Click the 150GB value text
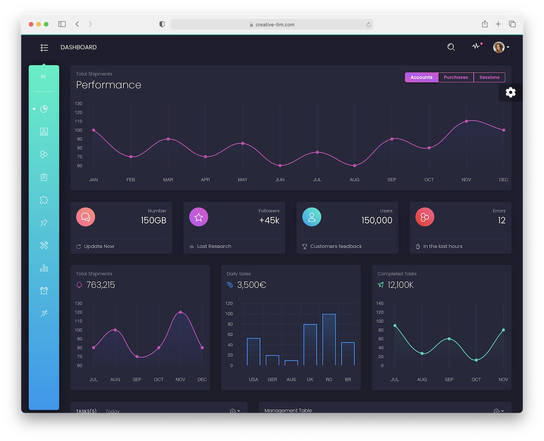544x441 pixels. click(x=154, y=220)
